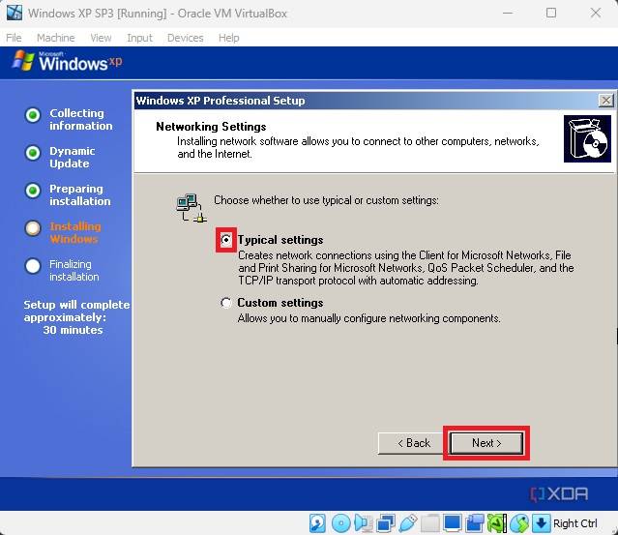The height and width of the screenshot is (535, 618).
Task: Click the '30 minutes' estimate text
Action: 73,330
